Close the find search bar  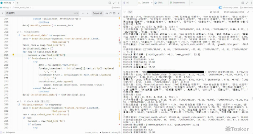click(x=119, y=13)
